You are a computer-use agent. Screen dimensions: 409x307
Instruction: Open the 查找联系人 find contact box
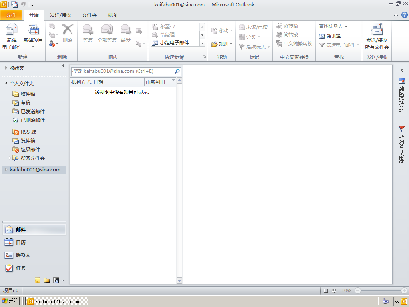(333, 26)
